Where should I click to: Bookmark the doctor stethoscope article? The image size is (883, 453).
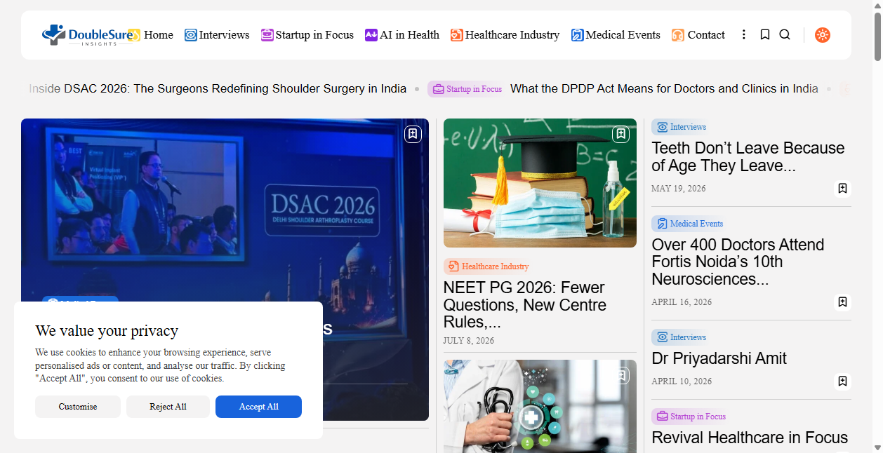(620, 376)
